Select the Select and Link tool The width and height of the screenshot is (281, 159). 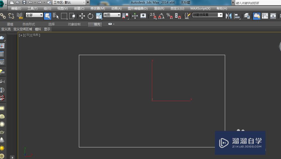[3, 16]
